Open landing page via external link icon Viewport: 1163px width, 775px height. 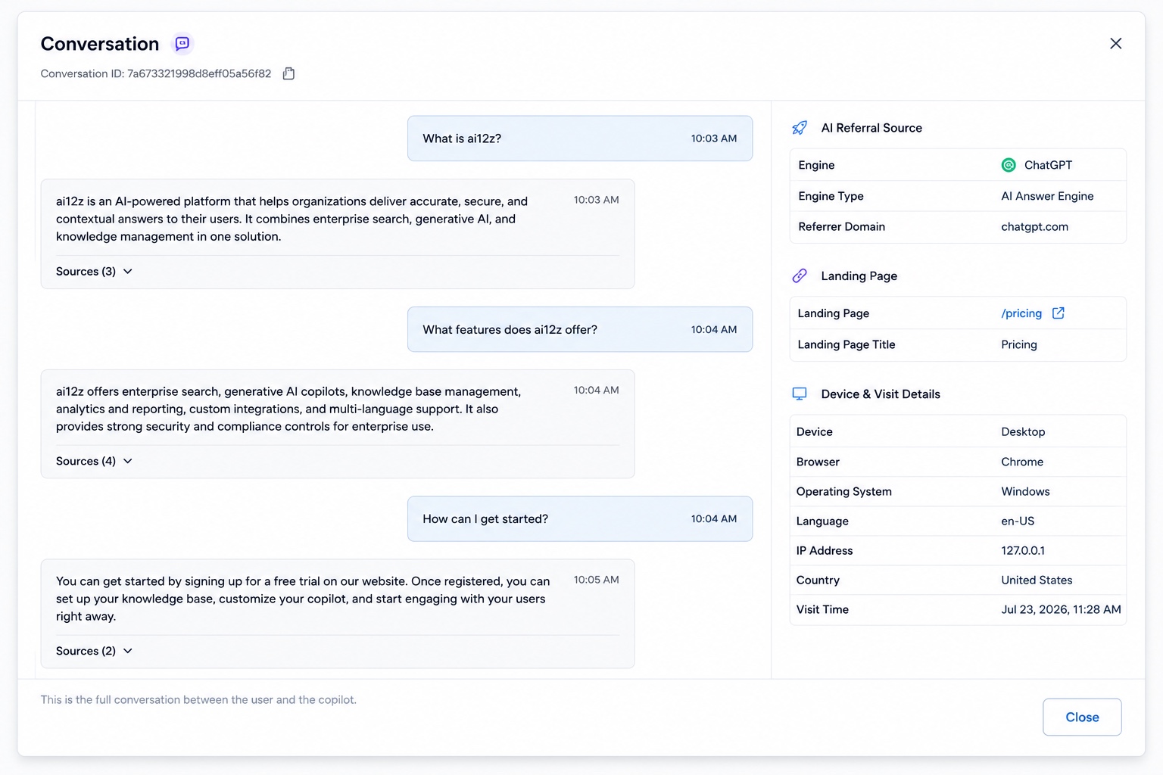1059,313
